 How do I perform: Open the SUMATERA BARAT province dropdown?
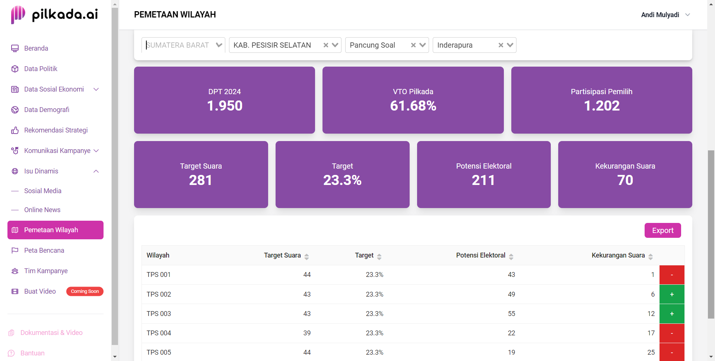tap(219, 45)
